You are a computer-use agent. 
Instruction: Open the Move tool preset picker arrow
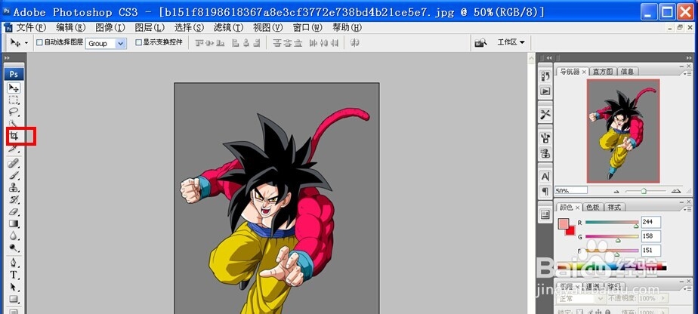click(26, 43)
